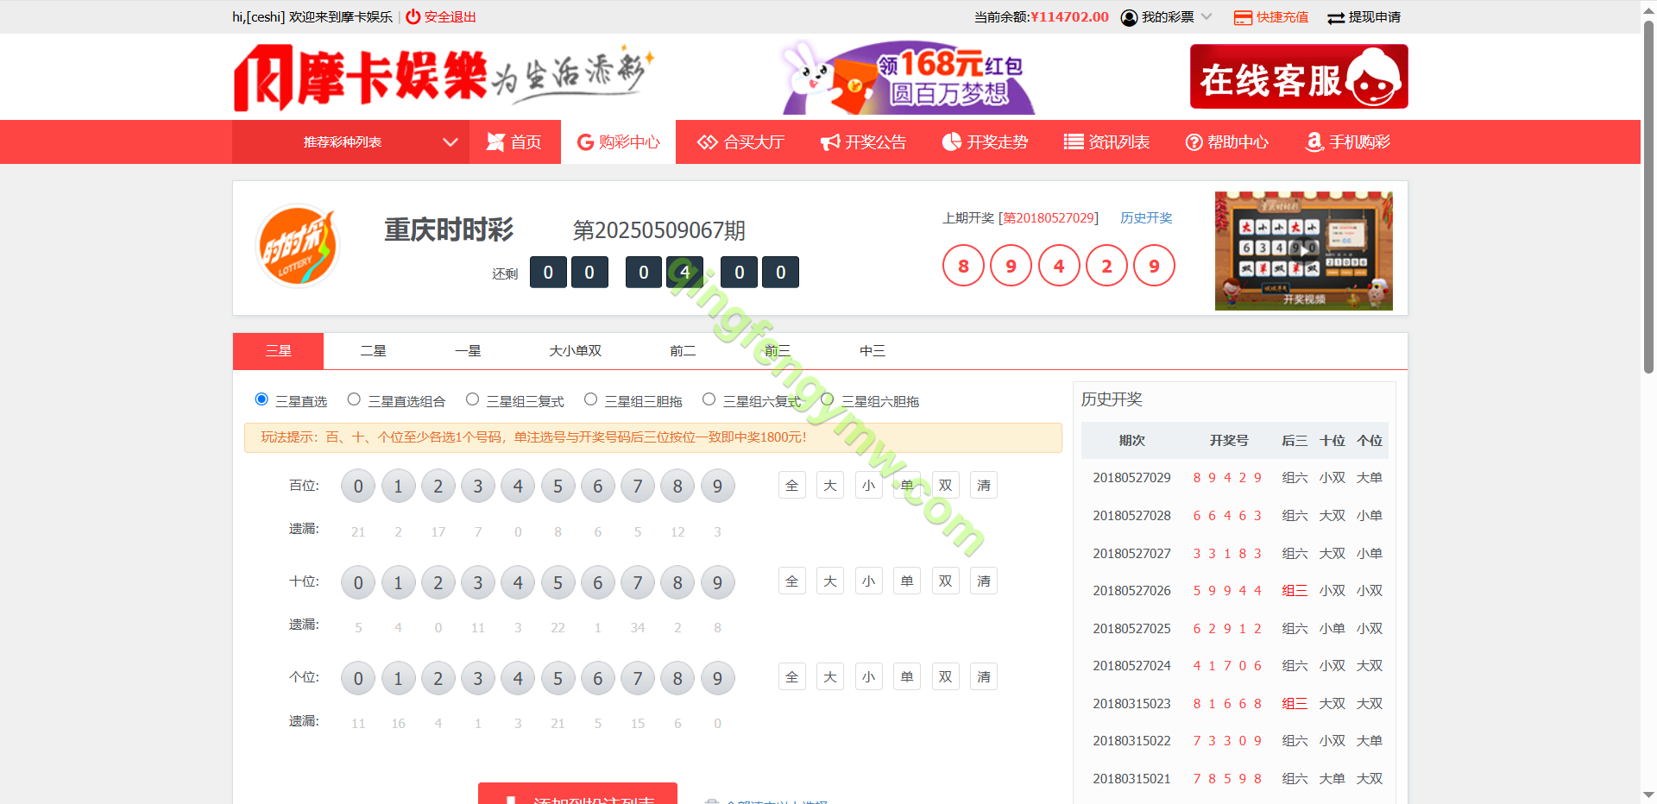
Task: Click the 开奖公告 megaphone icon
Action: pos(829,142)
